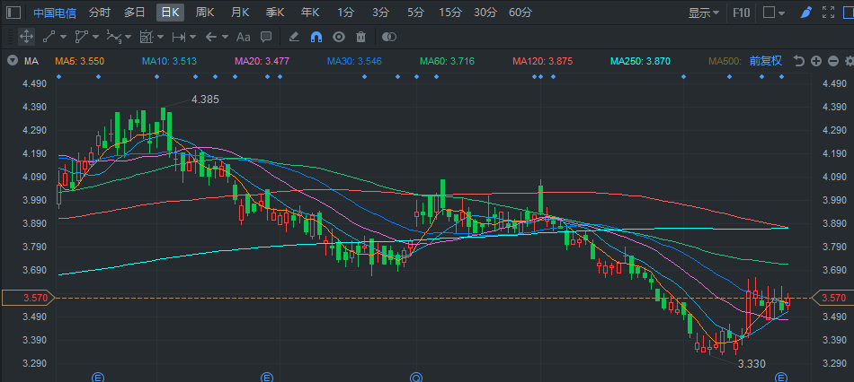Expand the line tool dropdown arrow
Screen dimensions: 854x382
(63, 37)
